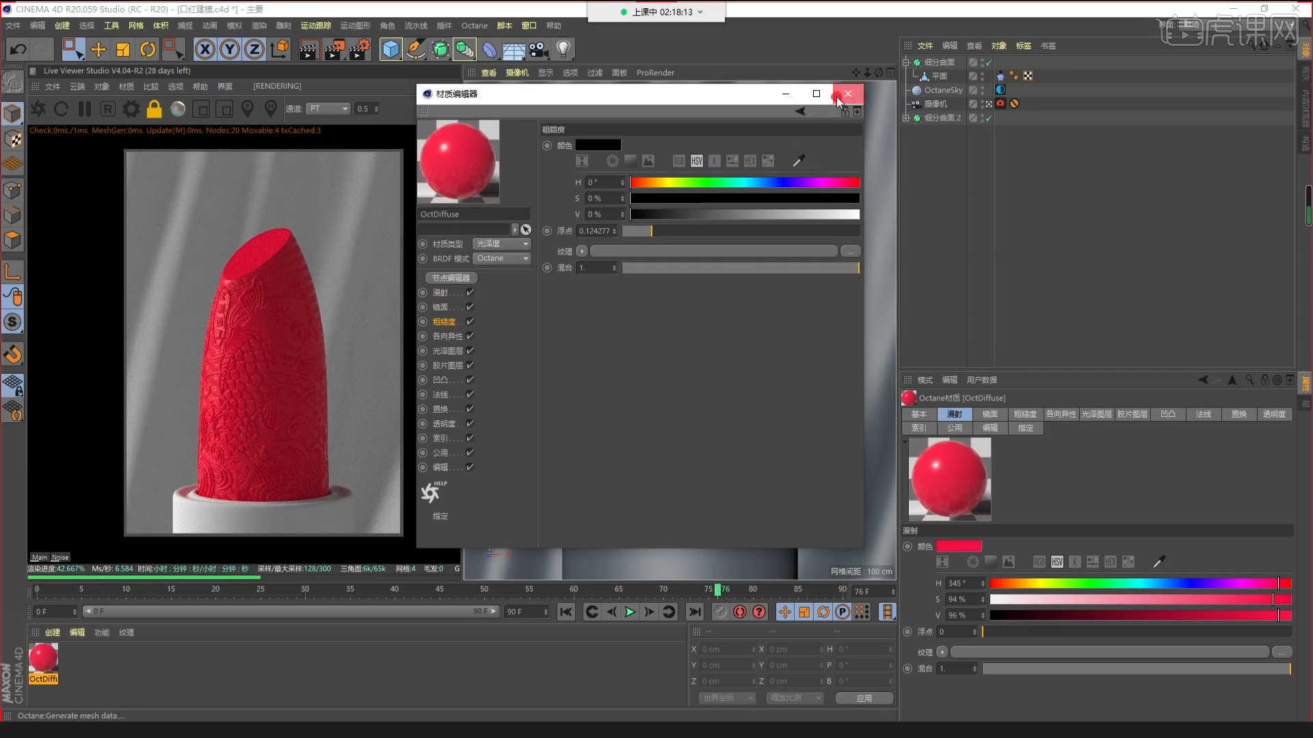Click the 节点编辑器 button

tap(451, 278)
